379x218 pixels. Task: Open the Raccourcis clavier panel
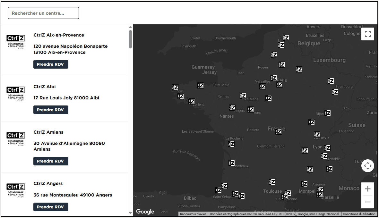coord(193,214)
